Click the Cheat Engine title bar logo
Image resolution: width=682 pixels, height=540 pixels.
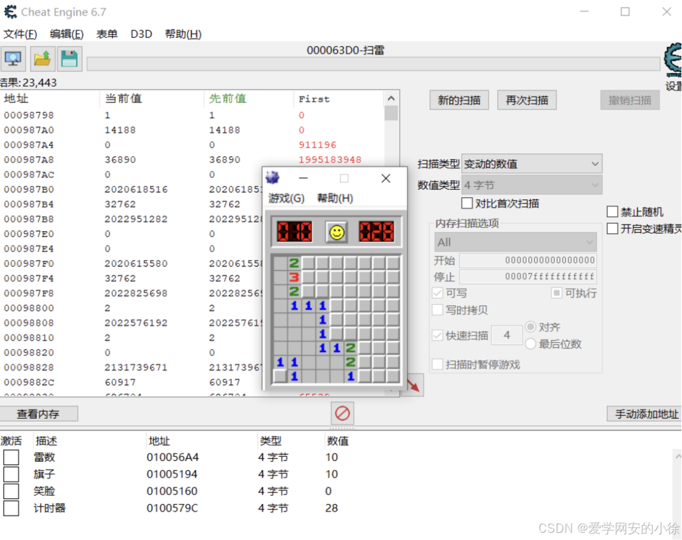10,12
